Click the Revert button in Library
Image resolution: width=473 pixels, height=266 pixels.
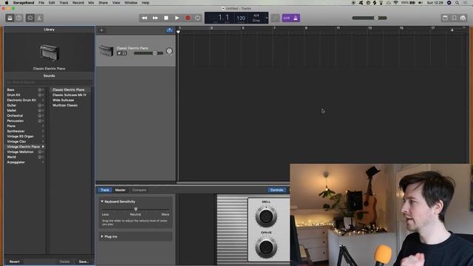coord(14,262)
